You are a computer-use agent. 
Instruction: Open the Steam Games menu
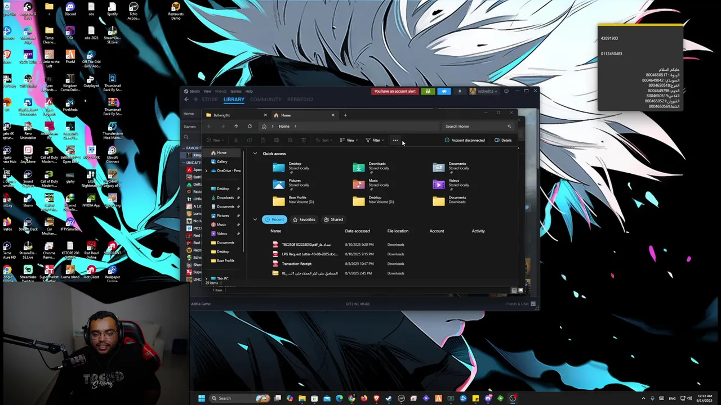(x=235, y=91)
